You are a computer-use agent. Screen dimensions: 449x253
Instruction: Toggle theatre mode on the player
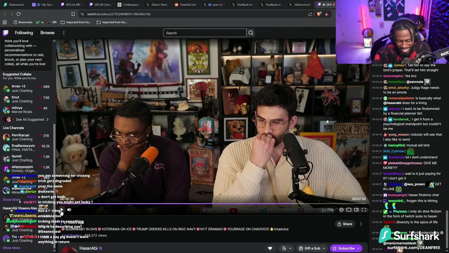[x=356, y=210]
